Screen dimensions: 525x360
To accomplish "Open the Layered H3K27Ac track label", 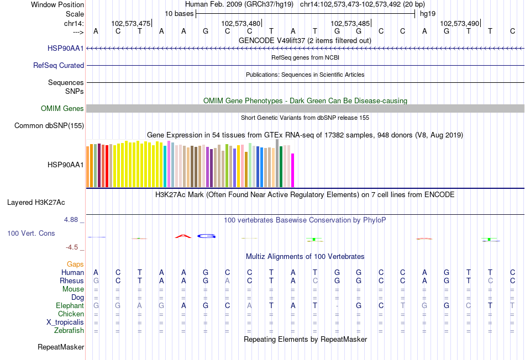I will pyautogui.click(x=36, y=203).
